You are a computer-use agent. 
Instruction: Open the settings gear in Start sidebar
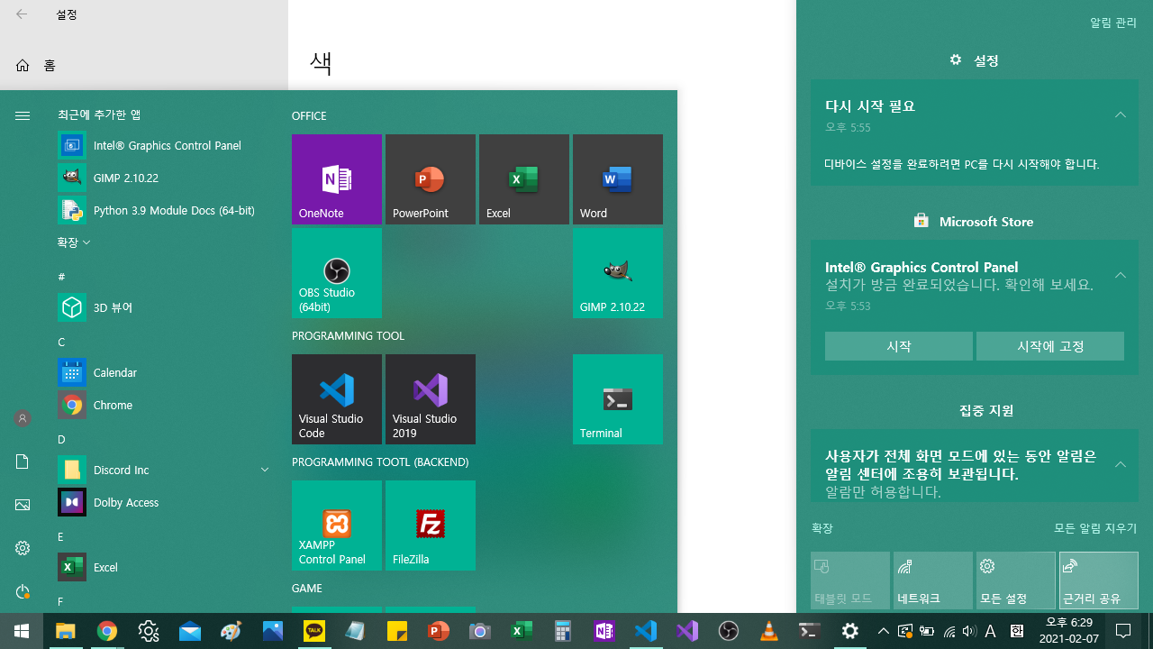23,548
